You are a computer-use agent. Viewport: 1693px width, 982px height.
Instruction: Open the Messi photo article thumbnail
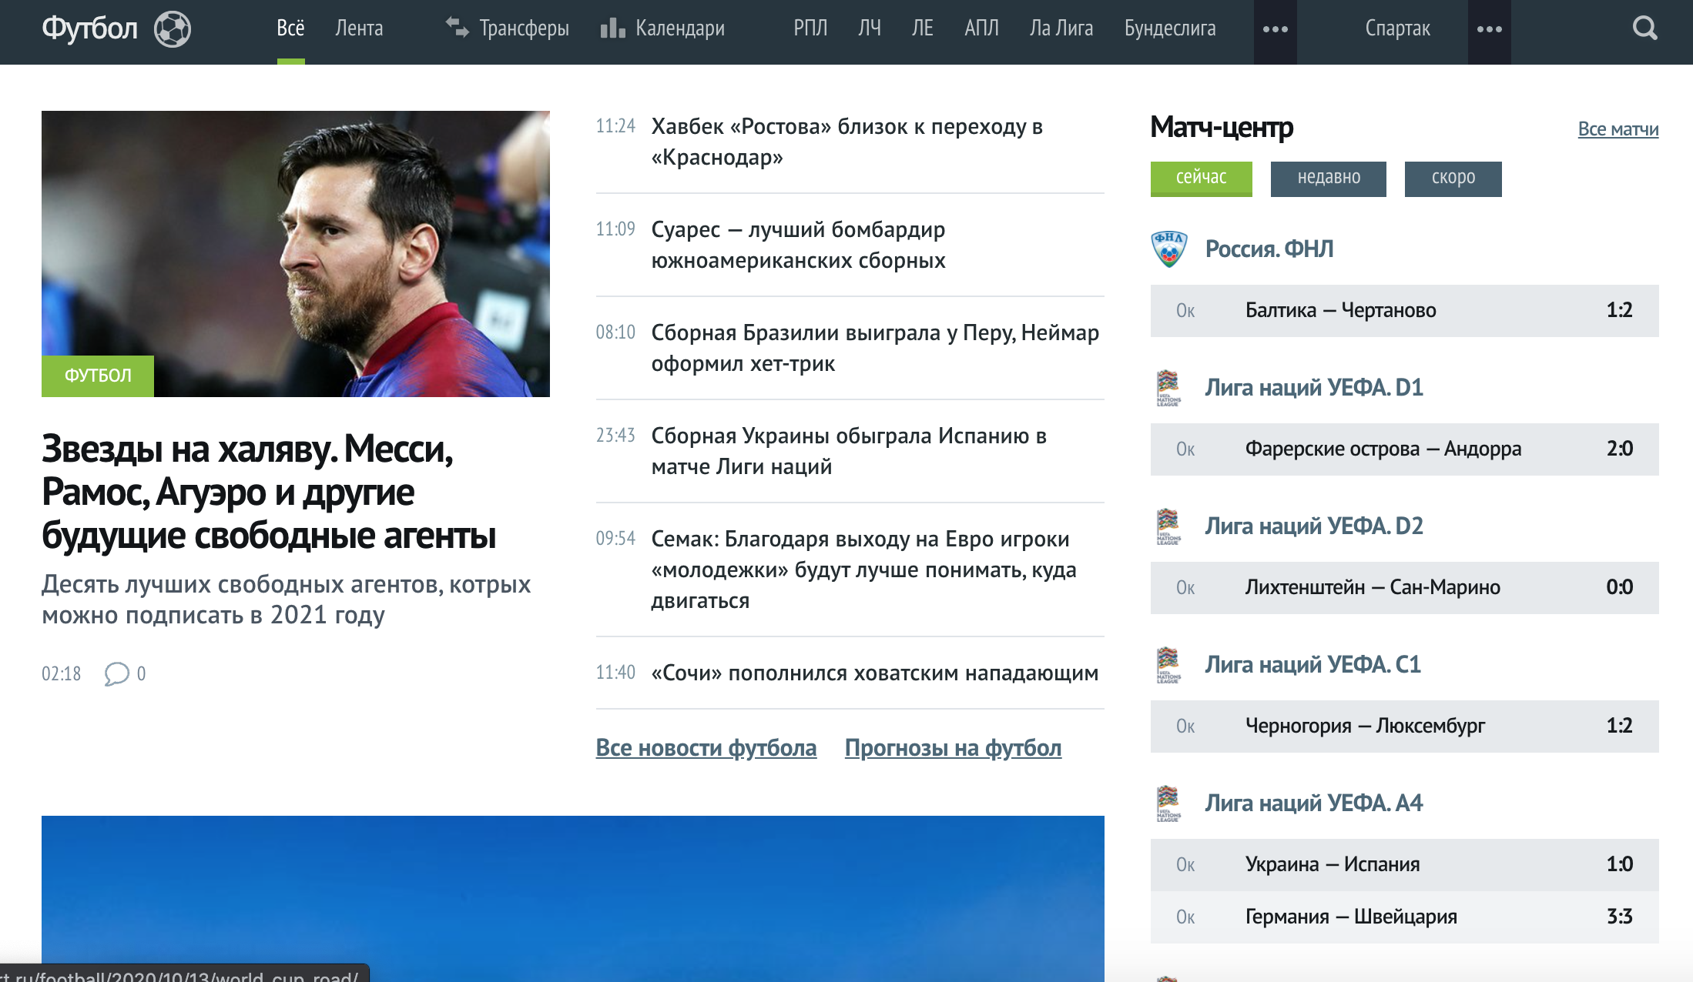pos(296,254)
